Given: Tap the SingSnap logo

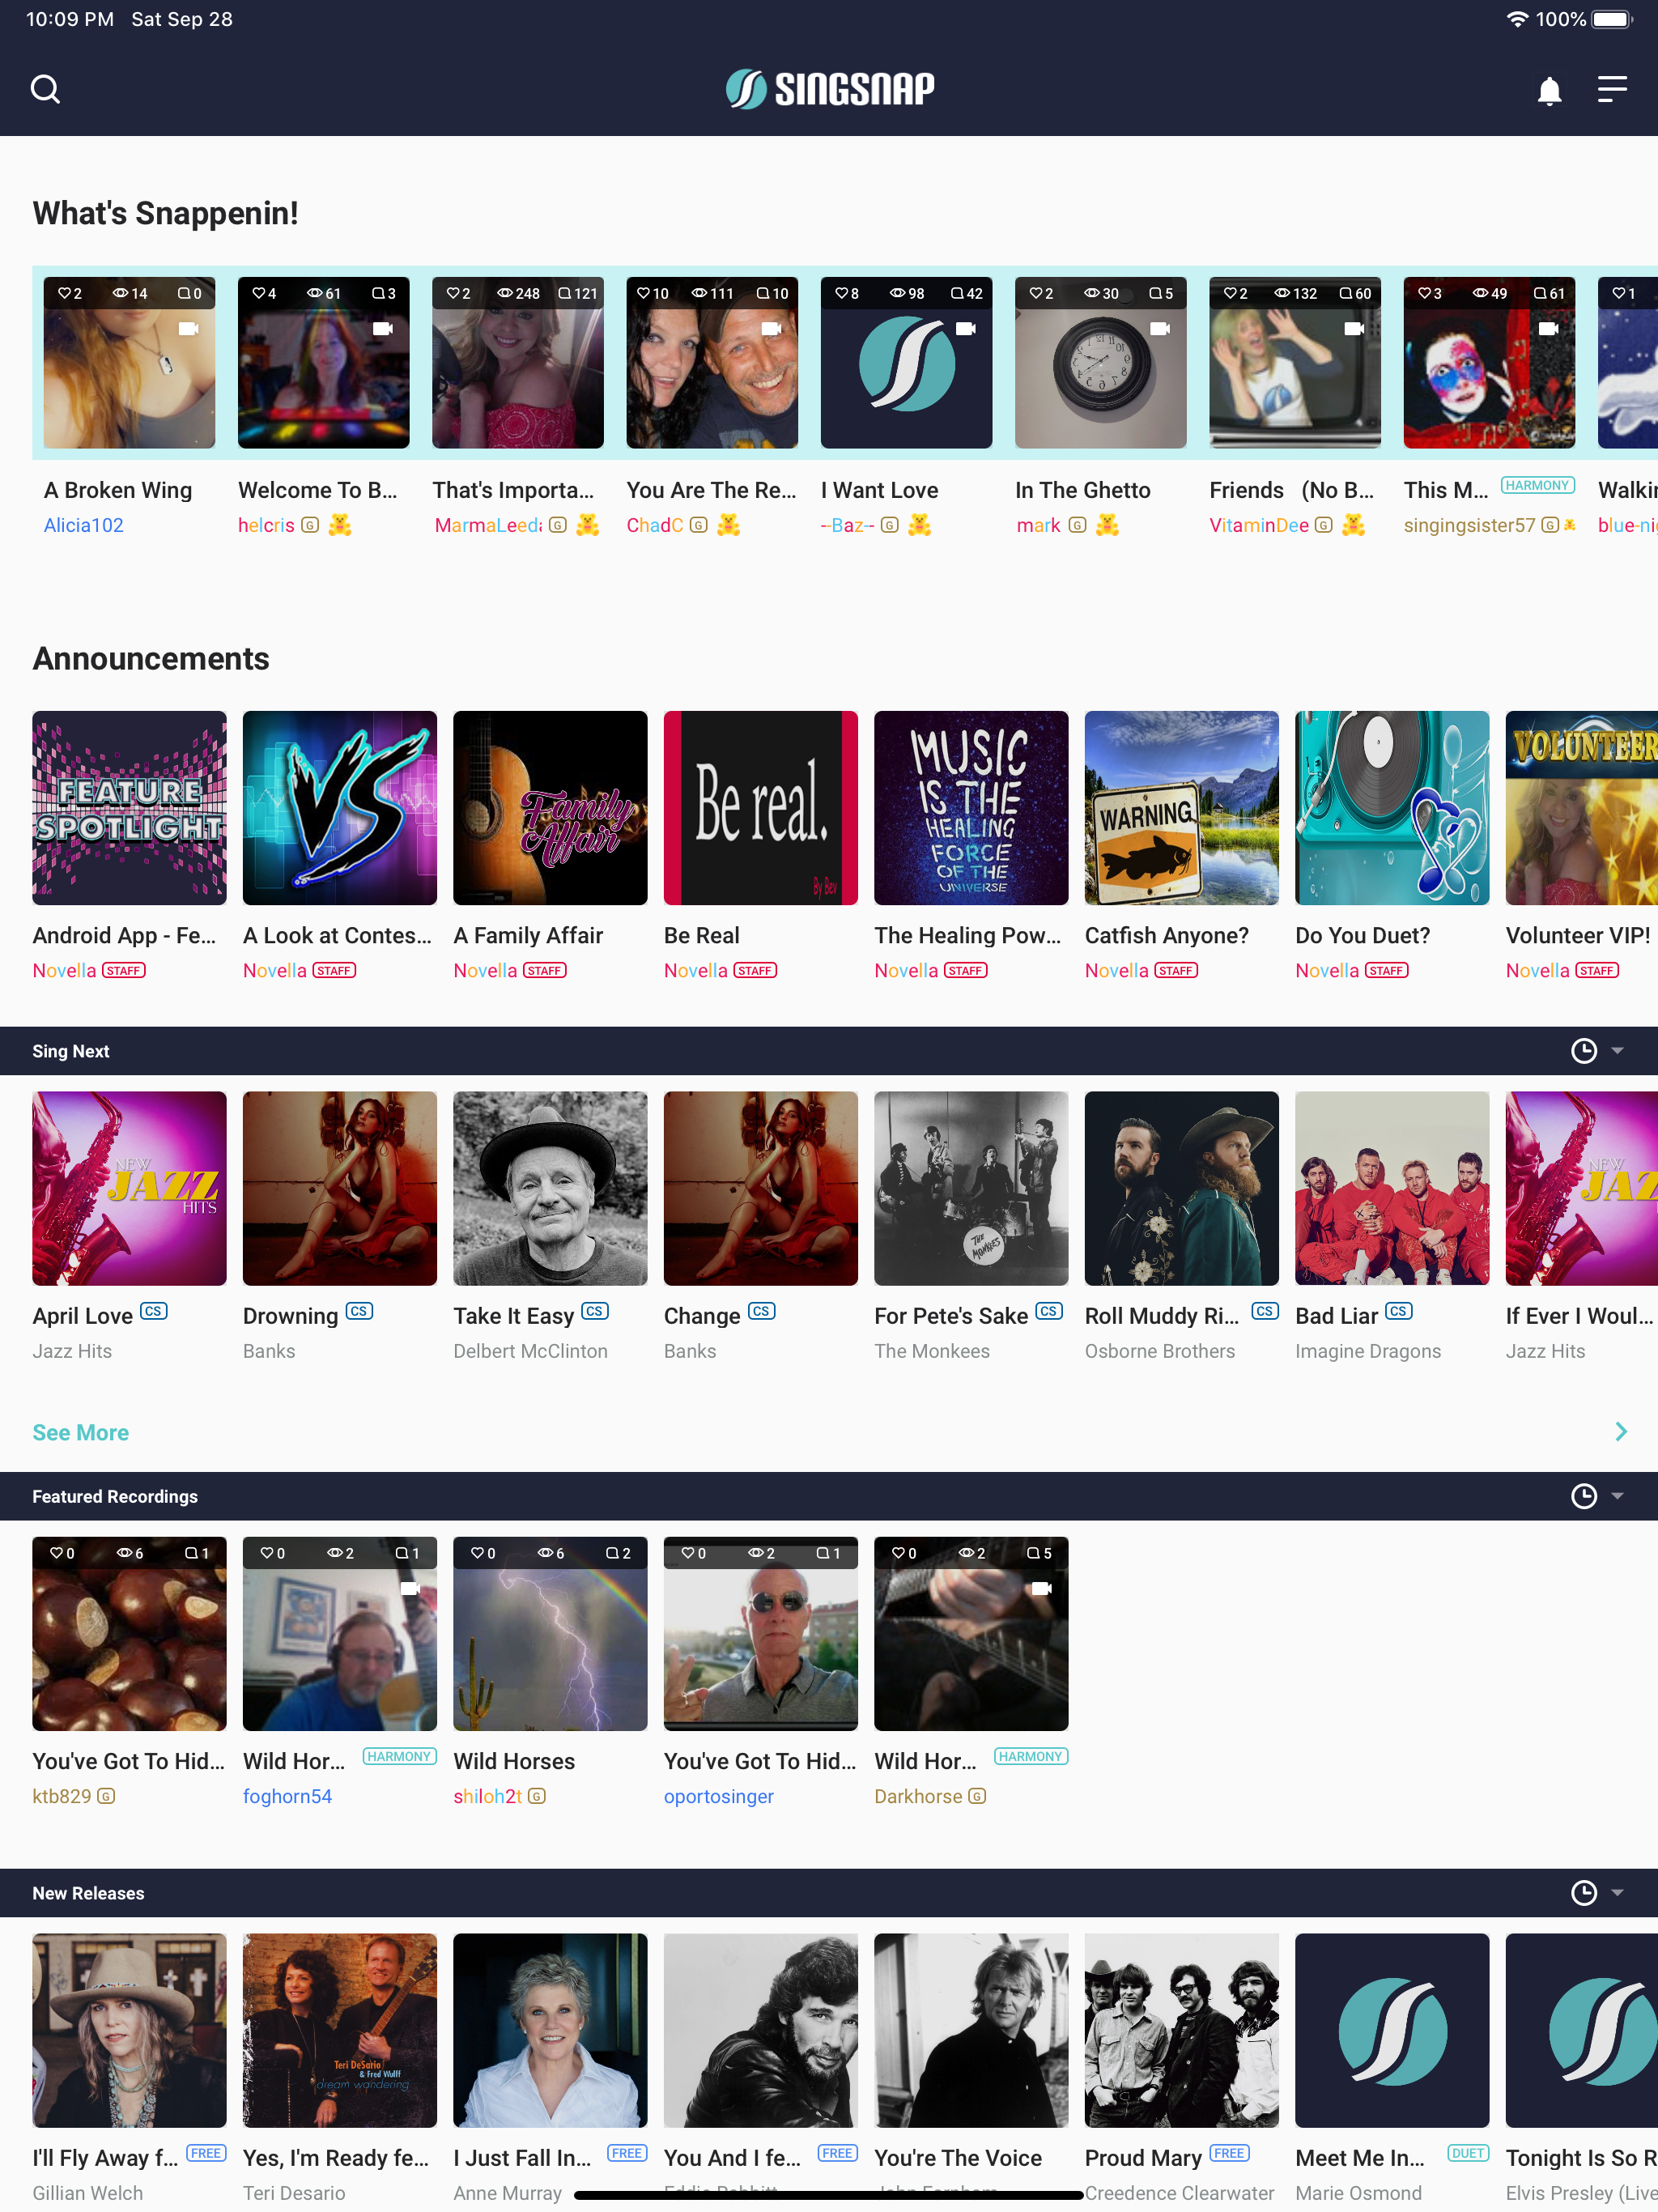Looking at the screenshot, I should (x=830, y=89).
